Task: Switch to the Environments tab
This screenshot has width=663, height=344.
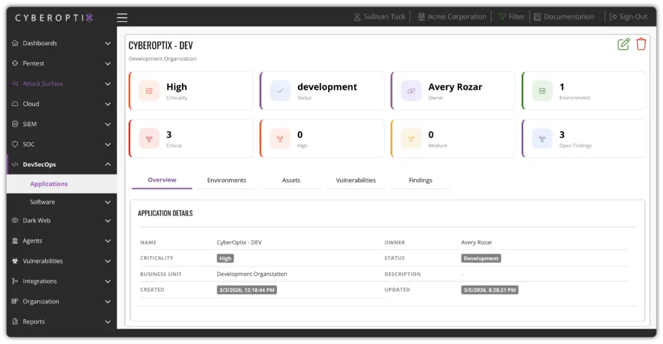Action: (x=227, y=180)
